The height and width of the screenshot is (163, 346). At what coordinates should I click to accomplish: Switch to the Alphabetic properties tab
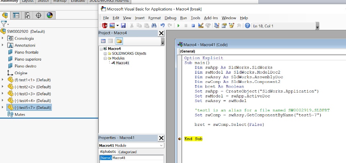click(108, 152)
